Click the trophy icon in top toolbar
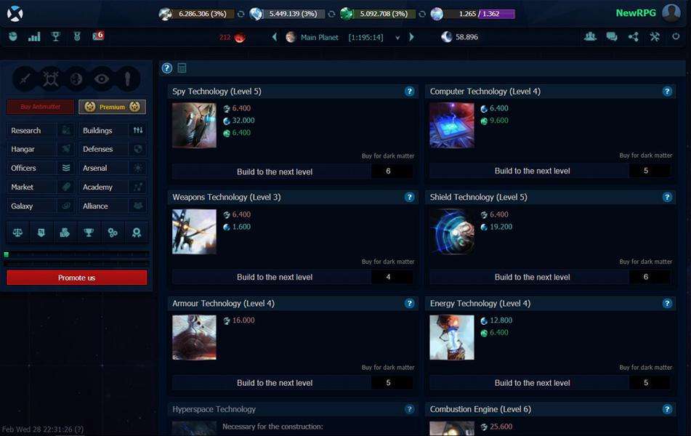Viewport: 691px width, 436px height. point(55,36)
